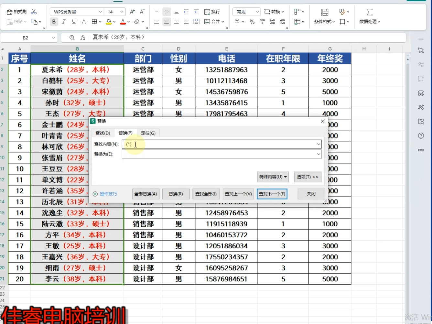Click the 查找全部(I) button
Viewport: 432px width, 324px height.
tap(206, 194)
